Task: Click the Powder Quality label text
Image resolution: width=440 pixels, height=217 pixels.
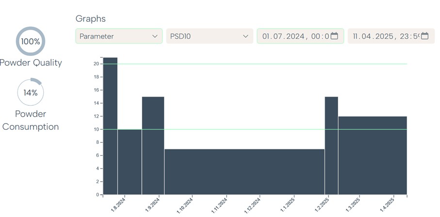Action: pos(31,62)
